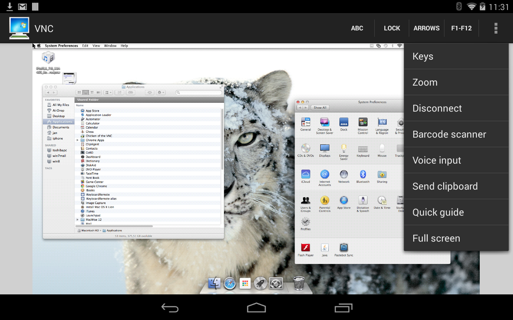The image size is (513, 320).
Task: Select Documents in the Finder sidebar
Action: coord(58,127)
